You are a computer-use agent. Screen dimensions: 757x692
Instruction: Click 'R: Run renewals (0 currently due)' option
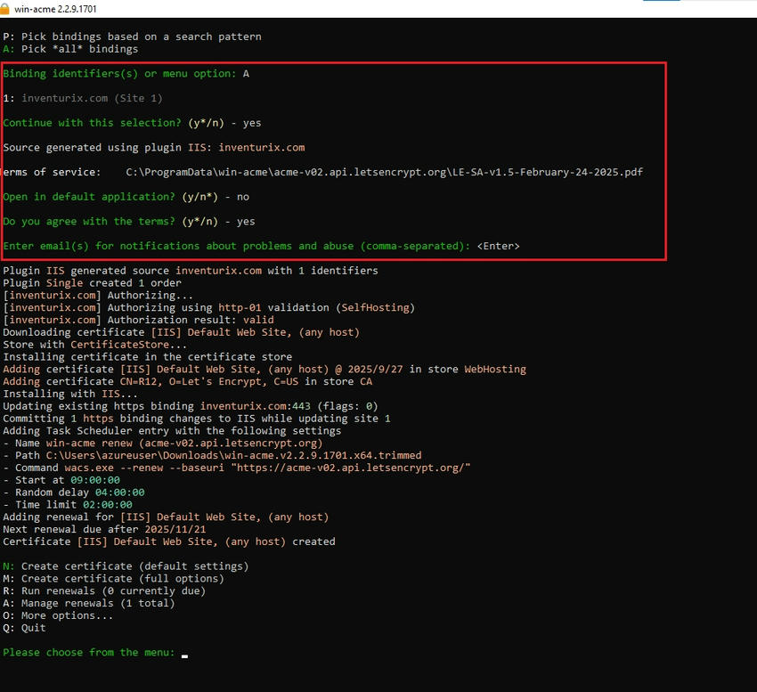pos(104,591)
